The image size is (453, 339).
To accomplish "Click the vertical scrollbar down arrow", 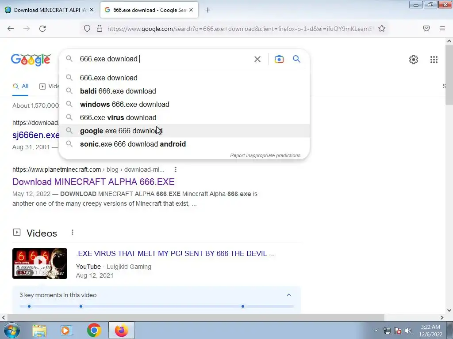I will pos(449,310).
